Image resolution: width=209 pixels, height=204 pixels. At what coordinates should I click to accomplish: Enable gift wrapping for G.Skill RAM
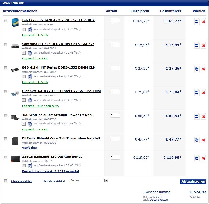point(24,76)
